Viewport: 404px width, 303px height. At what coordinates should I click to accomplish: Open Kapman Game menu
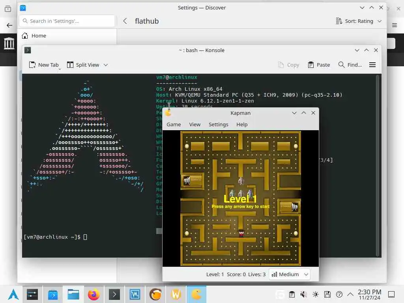(174, 124)
